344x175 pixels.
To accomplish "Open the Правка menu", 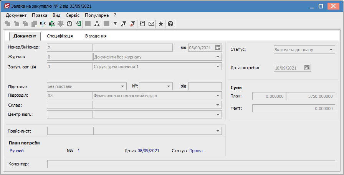I will (40, 15).
